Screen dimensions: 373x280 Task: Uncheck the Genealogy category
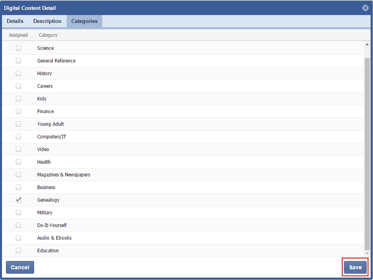pos(18,200)
